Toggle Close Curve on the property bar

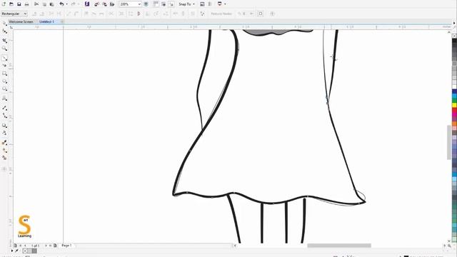139,14
